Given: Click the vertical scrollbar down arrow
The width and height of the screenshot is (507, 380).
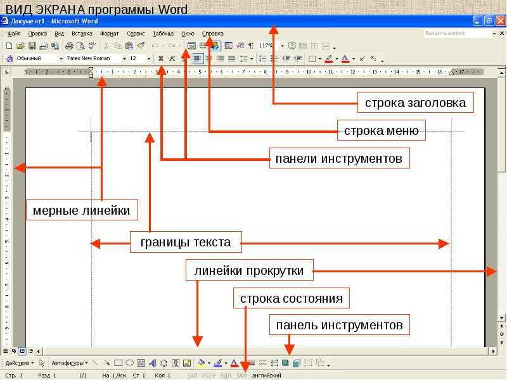Looking at the screenshot, I should (x=501, y=318).
